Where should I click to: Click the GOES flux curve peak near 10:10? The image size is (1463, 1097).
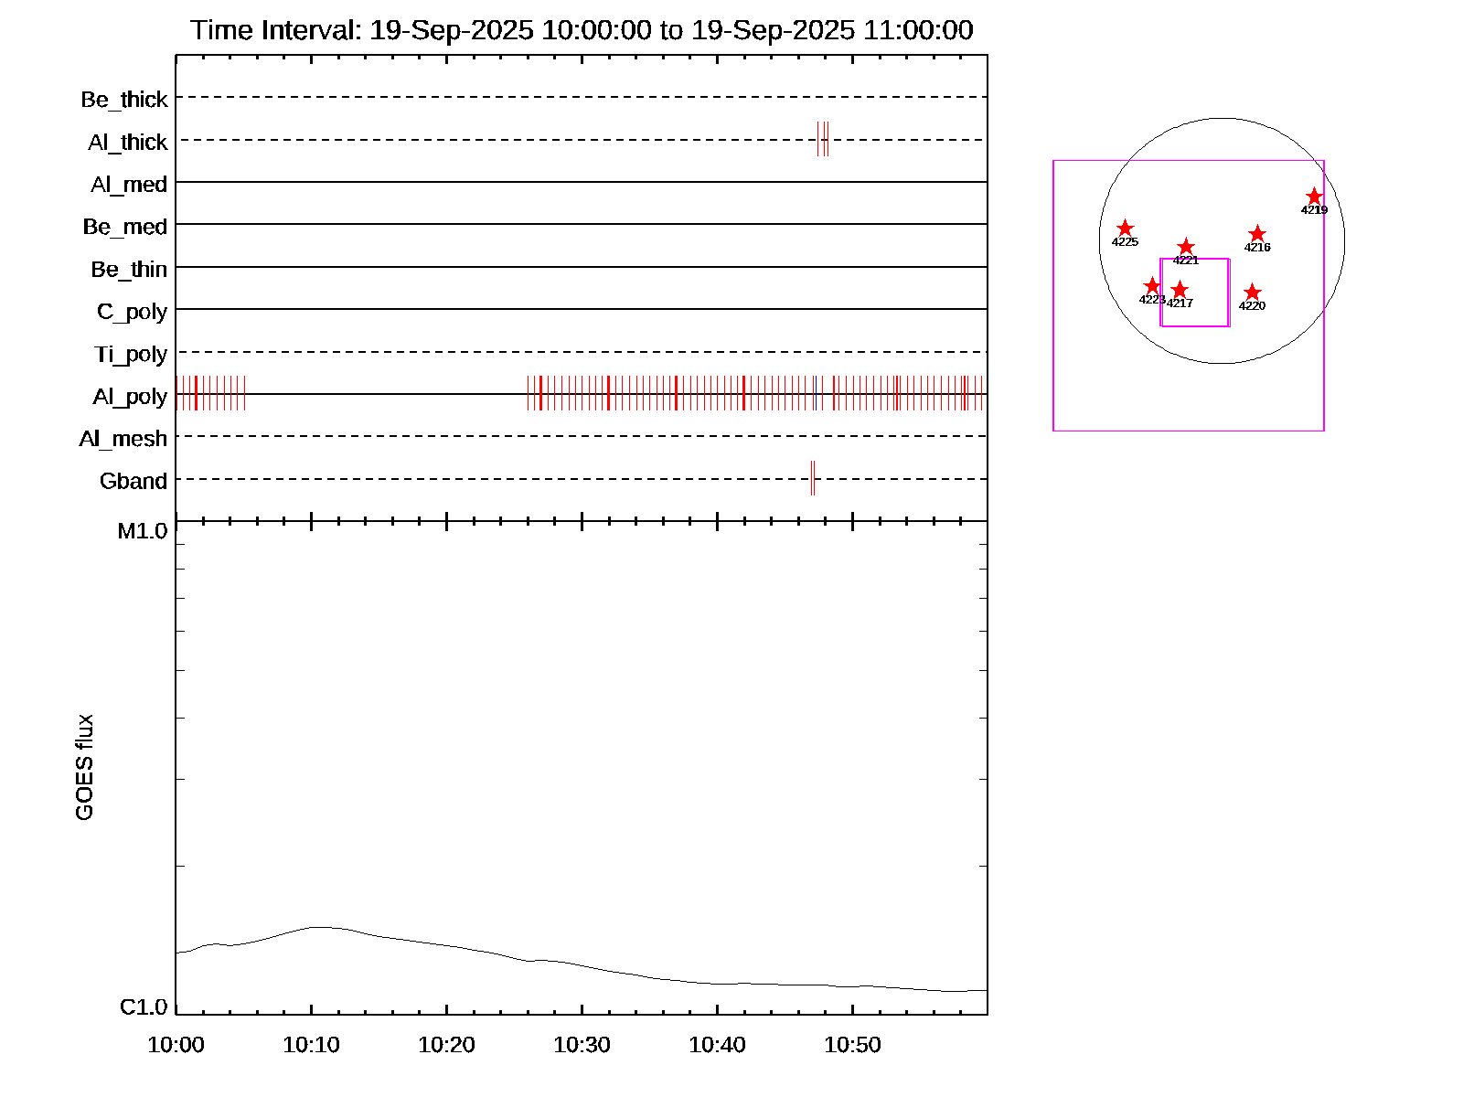click(x=315, y=927)
